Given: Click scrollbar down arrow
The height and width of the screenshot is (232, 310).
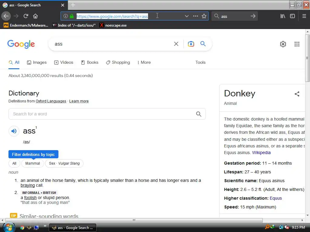Looking at the screenshot, I should click(x=308, y=215).
